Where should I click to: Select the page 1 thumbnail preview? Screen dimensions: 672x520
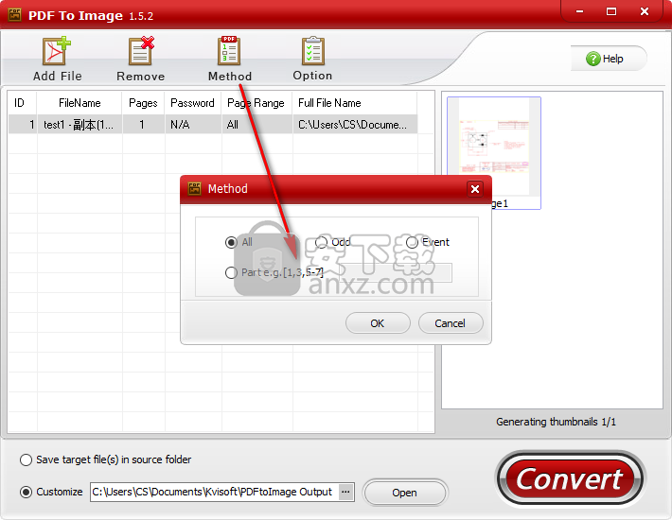[494, 153]
